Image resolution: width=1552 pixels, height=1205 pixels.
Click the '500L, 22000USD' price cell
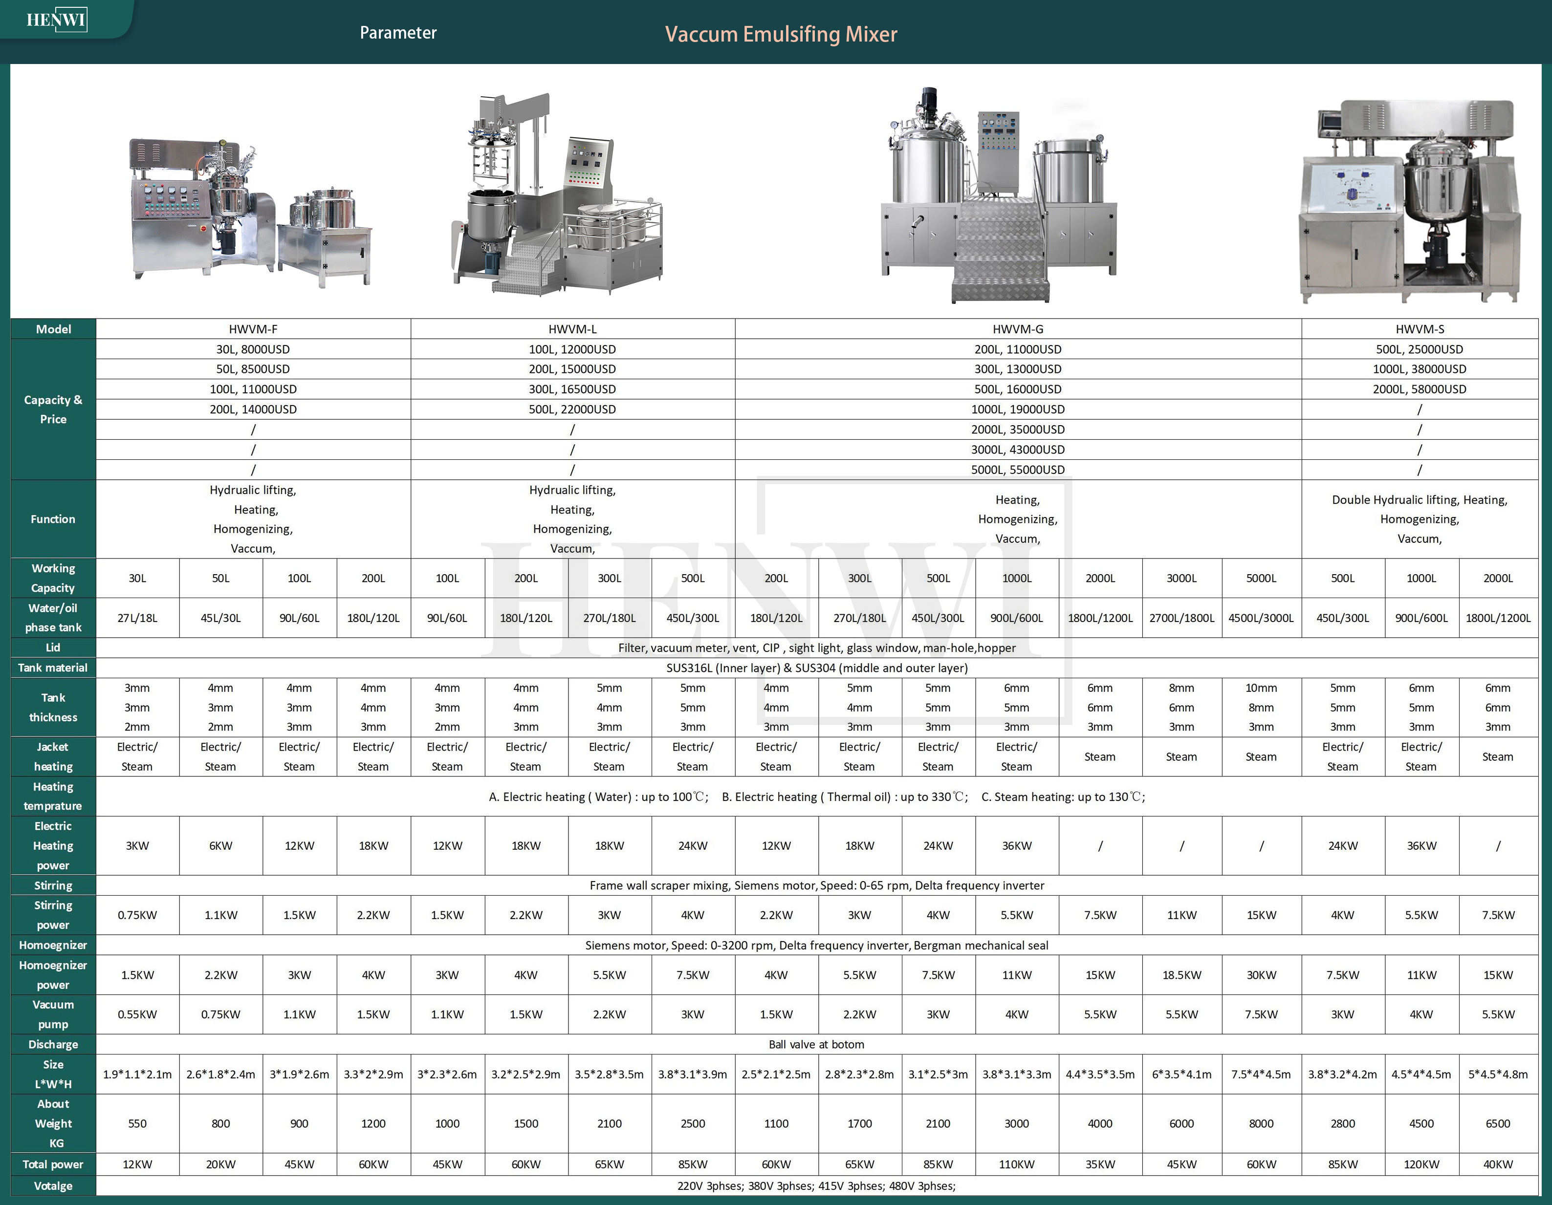[x=573, y=409]
